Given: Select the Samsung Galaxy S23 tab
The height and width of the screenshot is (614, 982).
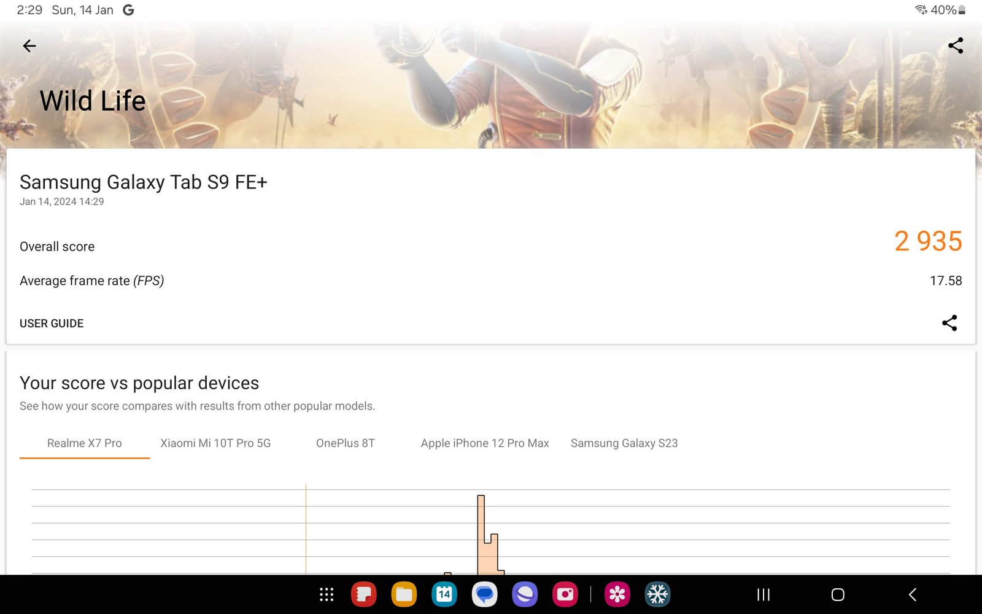Looking at the screenshot, I should click(624, 443).
